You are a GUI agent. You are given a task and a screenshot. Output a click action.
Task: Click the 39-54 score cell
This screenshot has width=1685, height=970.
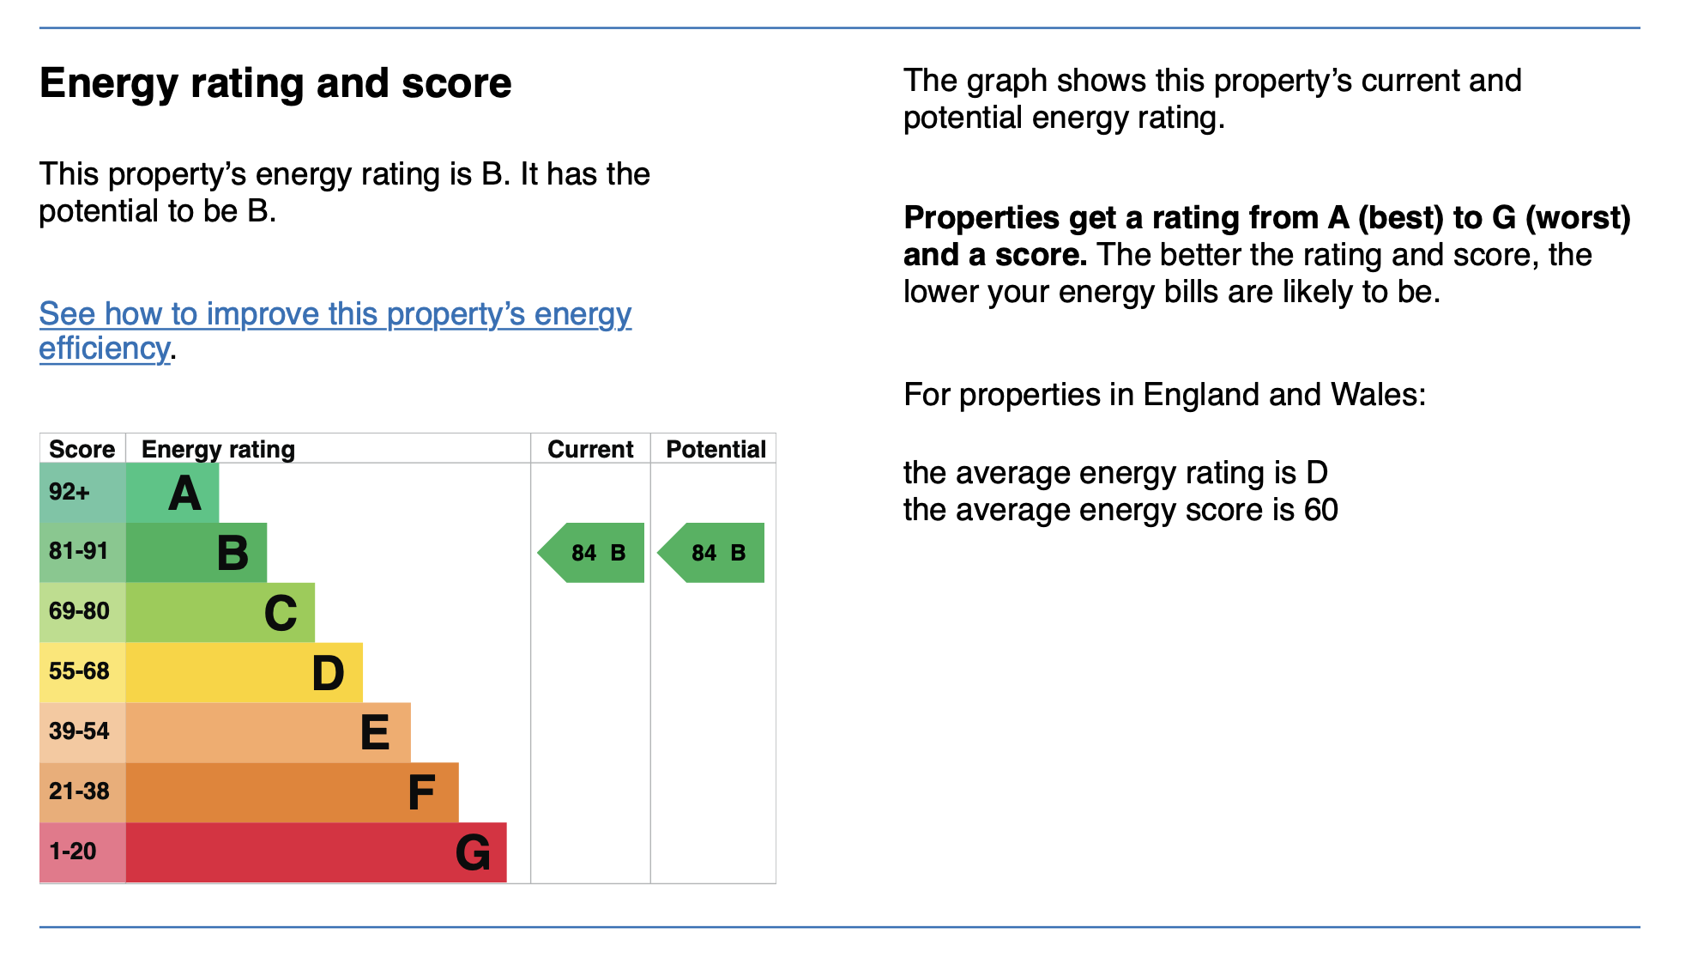pos(82,733)
